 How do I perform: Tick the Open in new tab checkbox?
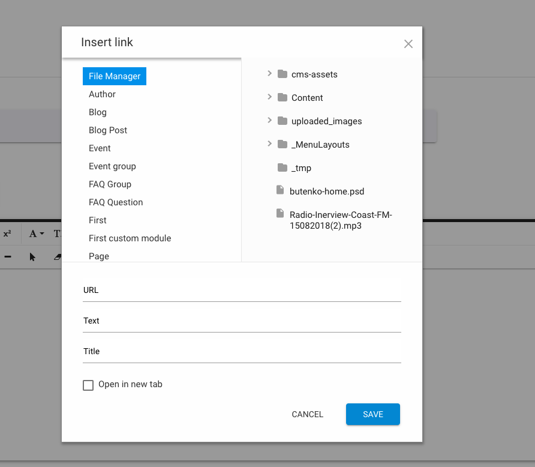point(88,385)
